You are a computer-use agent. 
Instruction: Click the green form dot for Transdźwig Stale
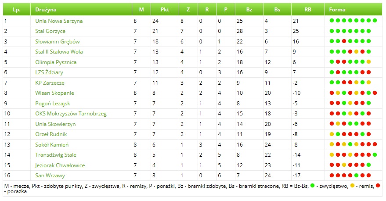(x=375, y=155)
